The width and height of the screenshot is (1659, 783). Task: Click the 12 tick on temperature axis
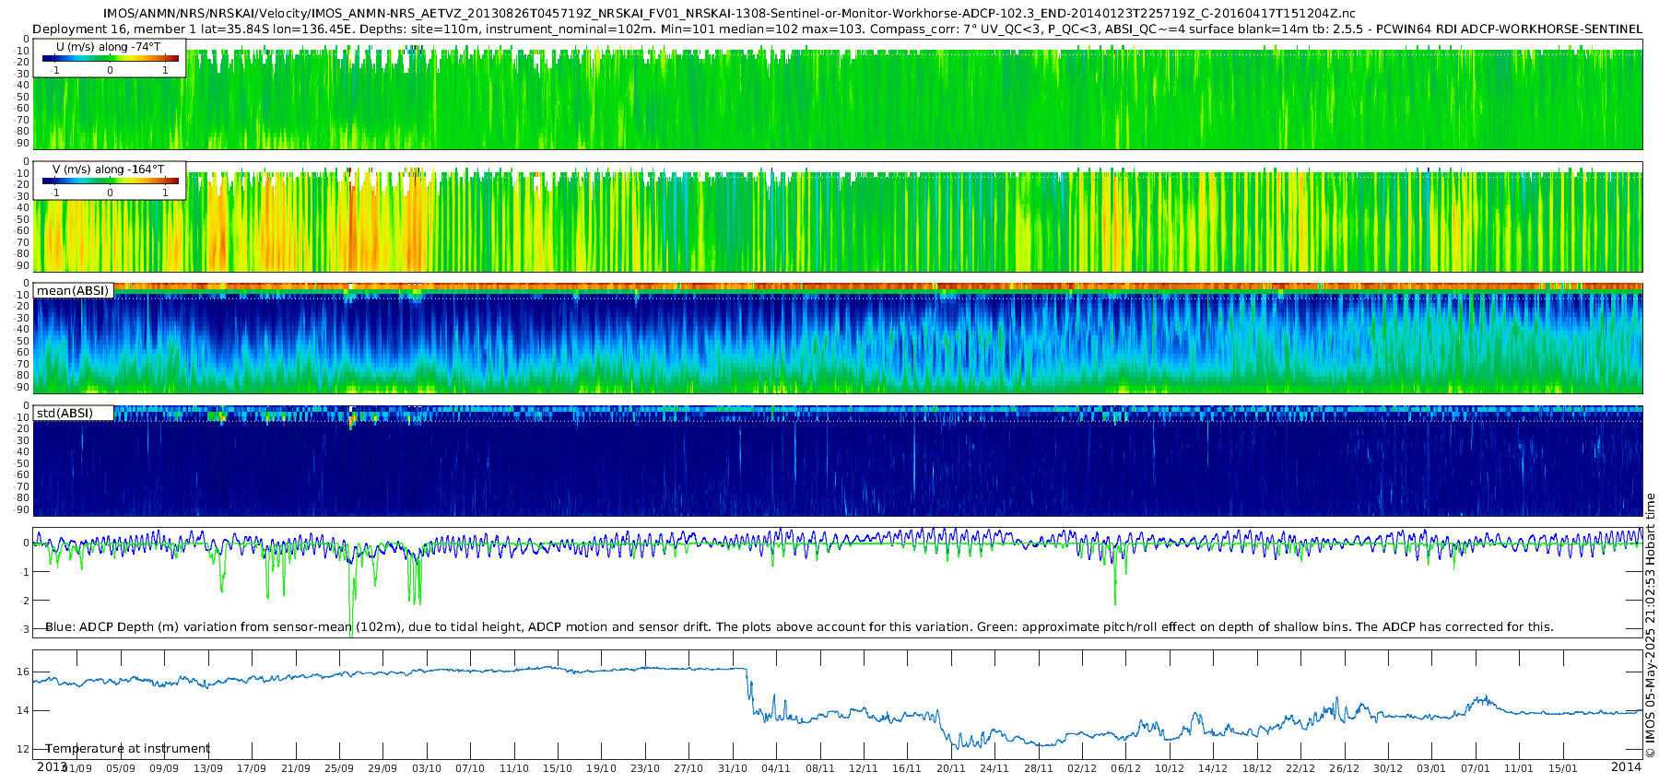tap(23, 749)
